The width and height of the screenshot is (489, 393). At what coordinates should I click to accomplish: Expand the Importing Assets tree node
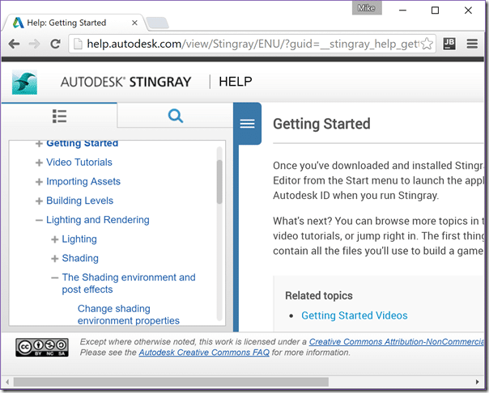coord(39,182)
